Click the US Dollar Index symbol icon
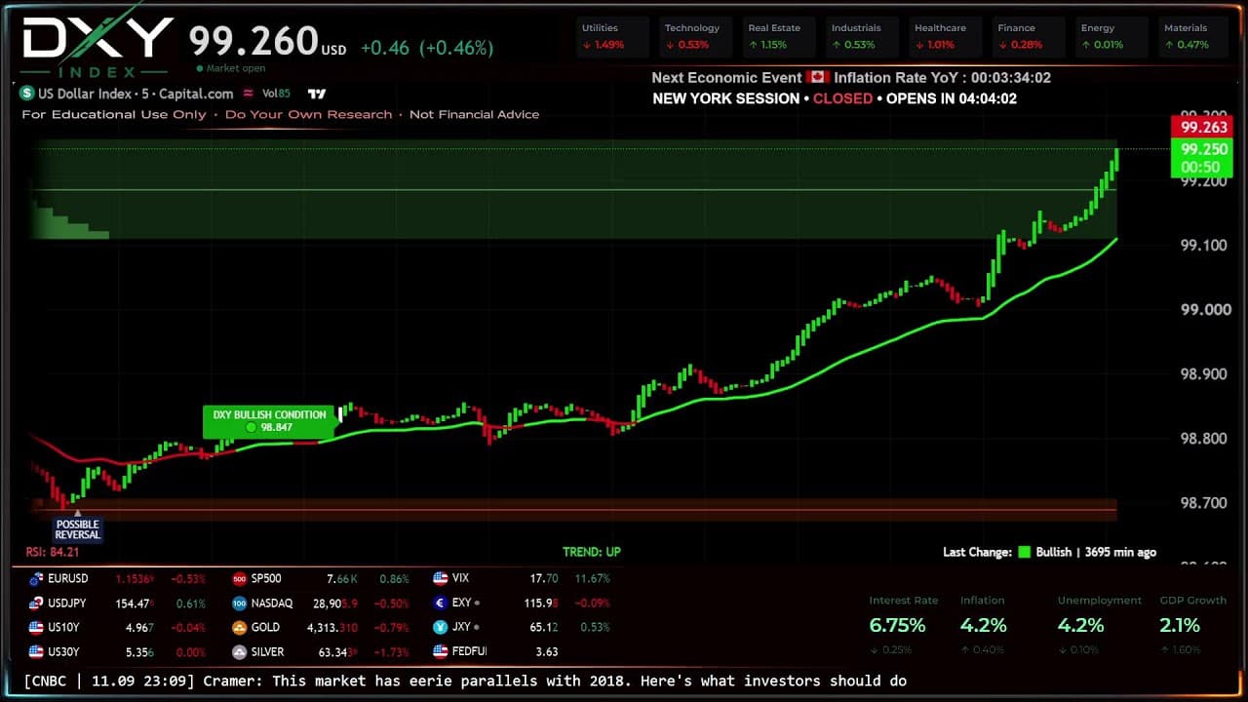Viewport: 1248px width, 702px height. [x=27, y=94]
